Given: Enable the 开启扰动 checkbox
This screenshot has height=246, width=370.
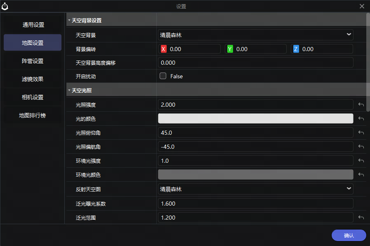Looking at the screenshot, I should [x=163, y=76].
